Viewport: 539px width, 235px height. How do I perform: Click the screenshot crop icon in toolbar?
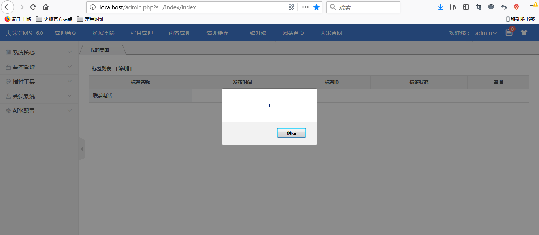(478, 7)
